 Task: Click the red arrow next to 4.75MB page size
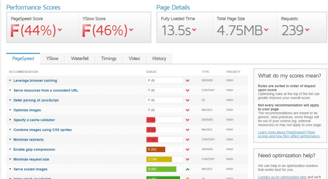(266, 30)
